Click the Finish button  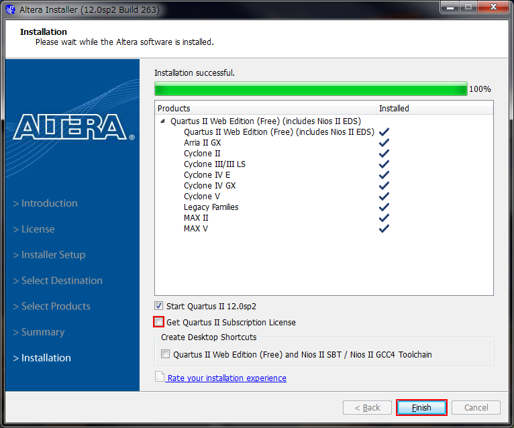pos(421,407)
